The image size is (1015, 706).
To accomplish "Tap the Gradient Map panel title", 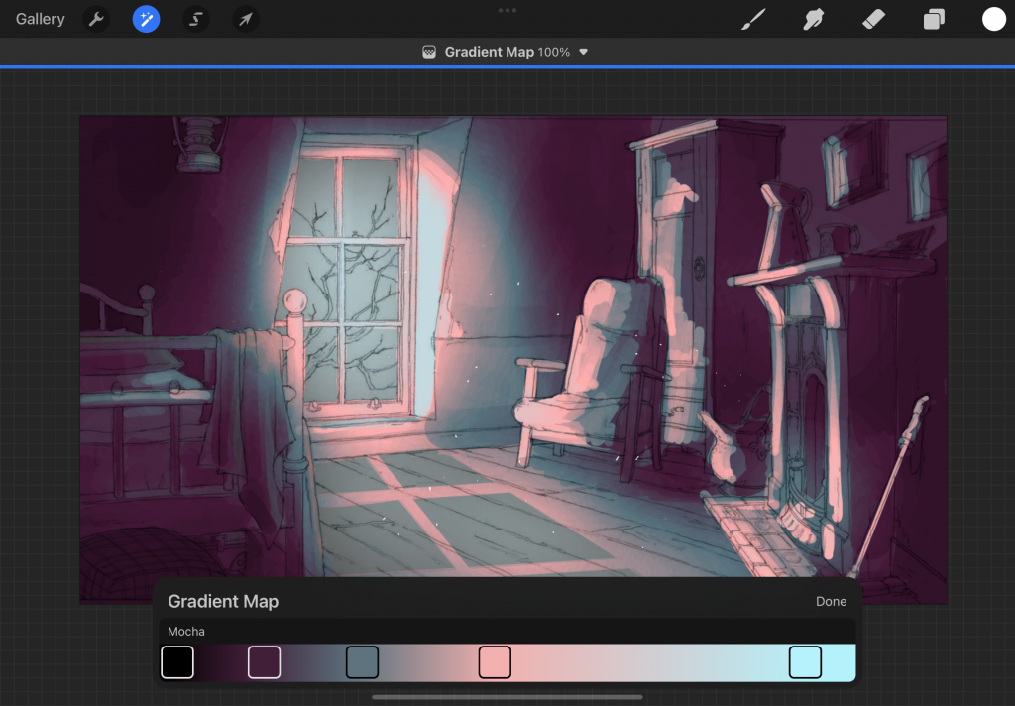I will [223, 601].
